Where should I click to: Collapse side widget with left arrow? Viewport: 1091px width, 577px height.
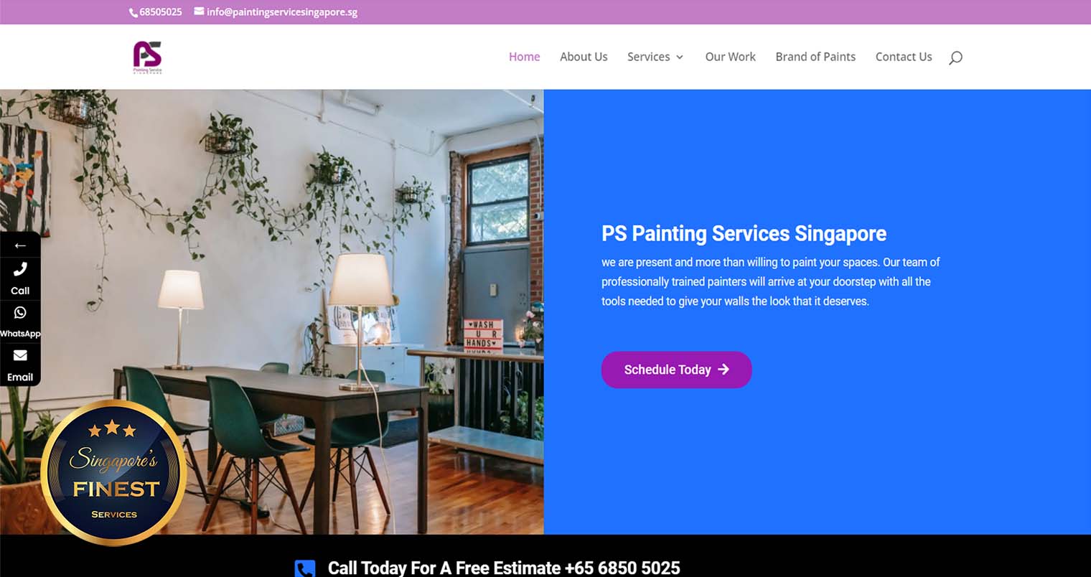tap(20, 245)
